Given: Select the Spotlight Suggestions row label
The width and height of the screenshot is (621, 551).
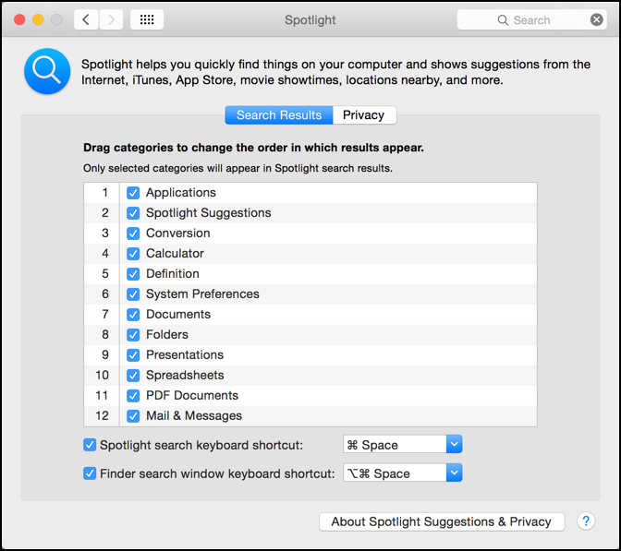Looking at the screenshot, I should [209, 213].
